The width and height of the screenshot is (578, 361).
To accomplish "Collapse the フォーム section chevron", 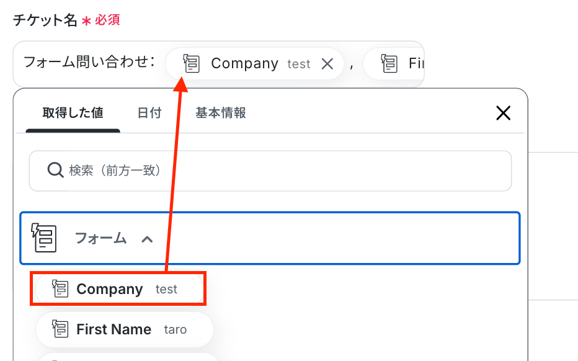I will coord(147,239).
